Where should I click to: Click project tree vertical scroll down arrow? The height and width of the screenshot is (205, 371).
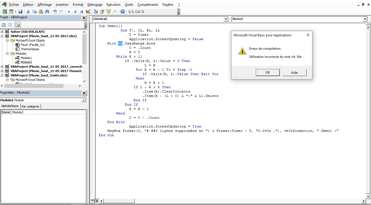84,81
